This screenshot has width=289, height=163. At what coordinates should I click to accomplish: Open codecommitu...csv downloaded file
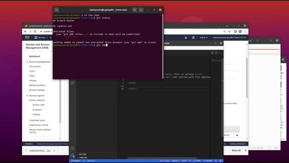[40, 151]
